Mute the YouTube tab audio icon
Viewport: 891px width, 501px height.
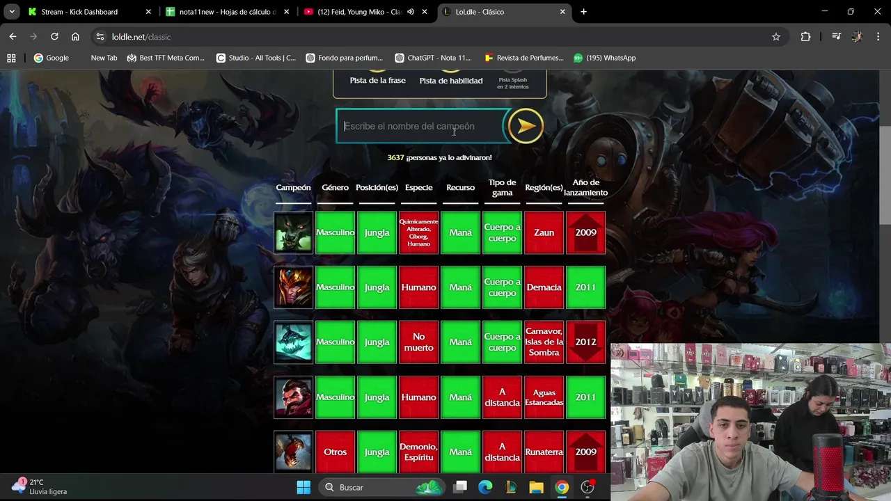click(411, 12)
